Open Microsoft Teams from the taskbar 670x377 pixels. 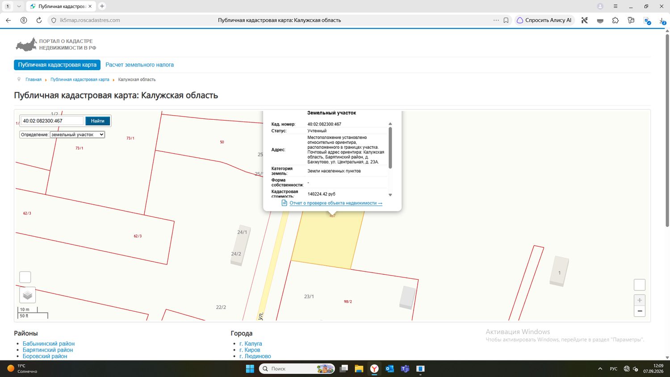405,369
